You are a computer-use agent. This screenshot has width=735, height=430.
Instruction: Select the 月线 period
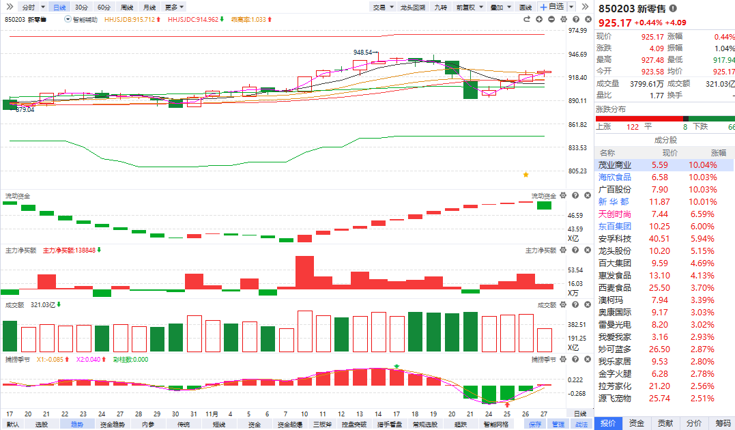(x=149, y=7)
